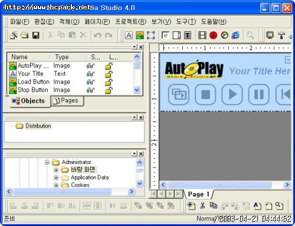Open a project with the folder icon
Screen dimensions: 295x226
25,35
